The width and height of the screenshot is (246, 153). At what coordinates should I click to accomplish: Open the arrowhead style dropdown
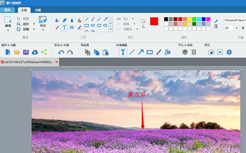(x=137, y=29)
